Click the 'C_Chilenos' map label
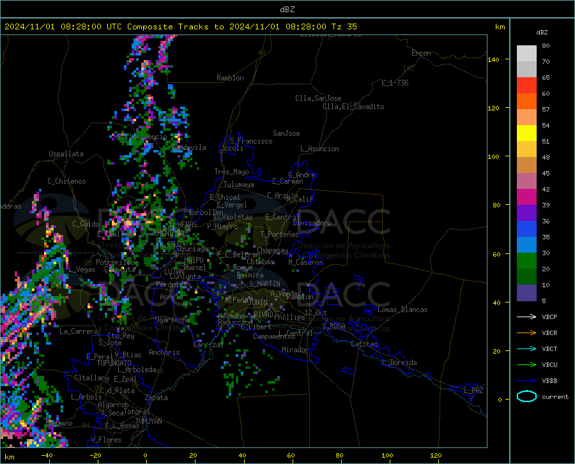 point(66,181)
